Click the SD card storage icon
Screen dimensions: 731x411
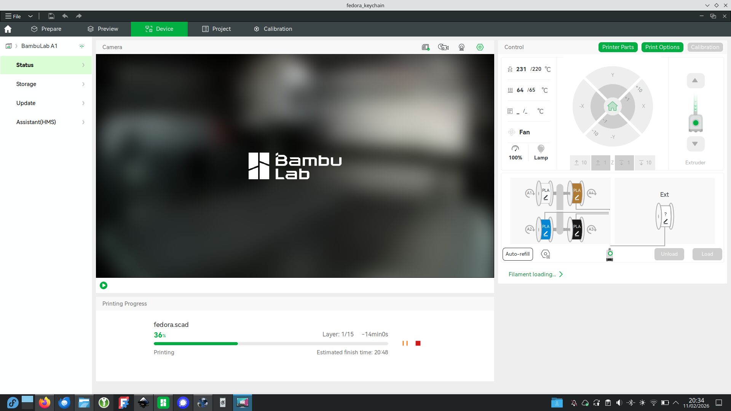pyautogui.click(x=425, y=47)
